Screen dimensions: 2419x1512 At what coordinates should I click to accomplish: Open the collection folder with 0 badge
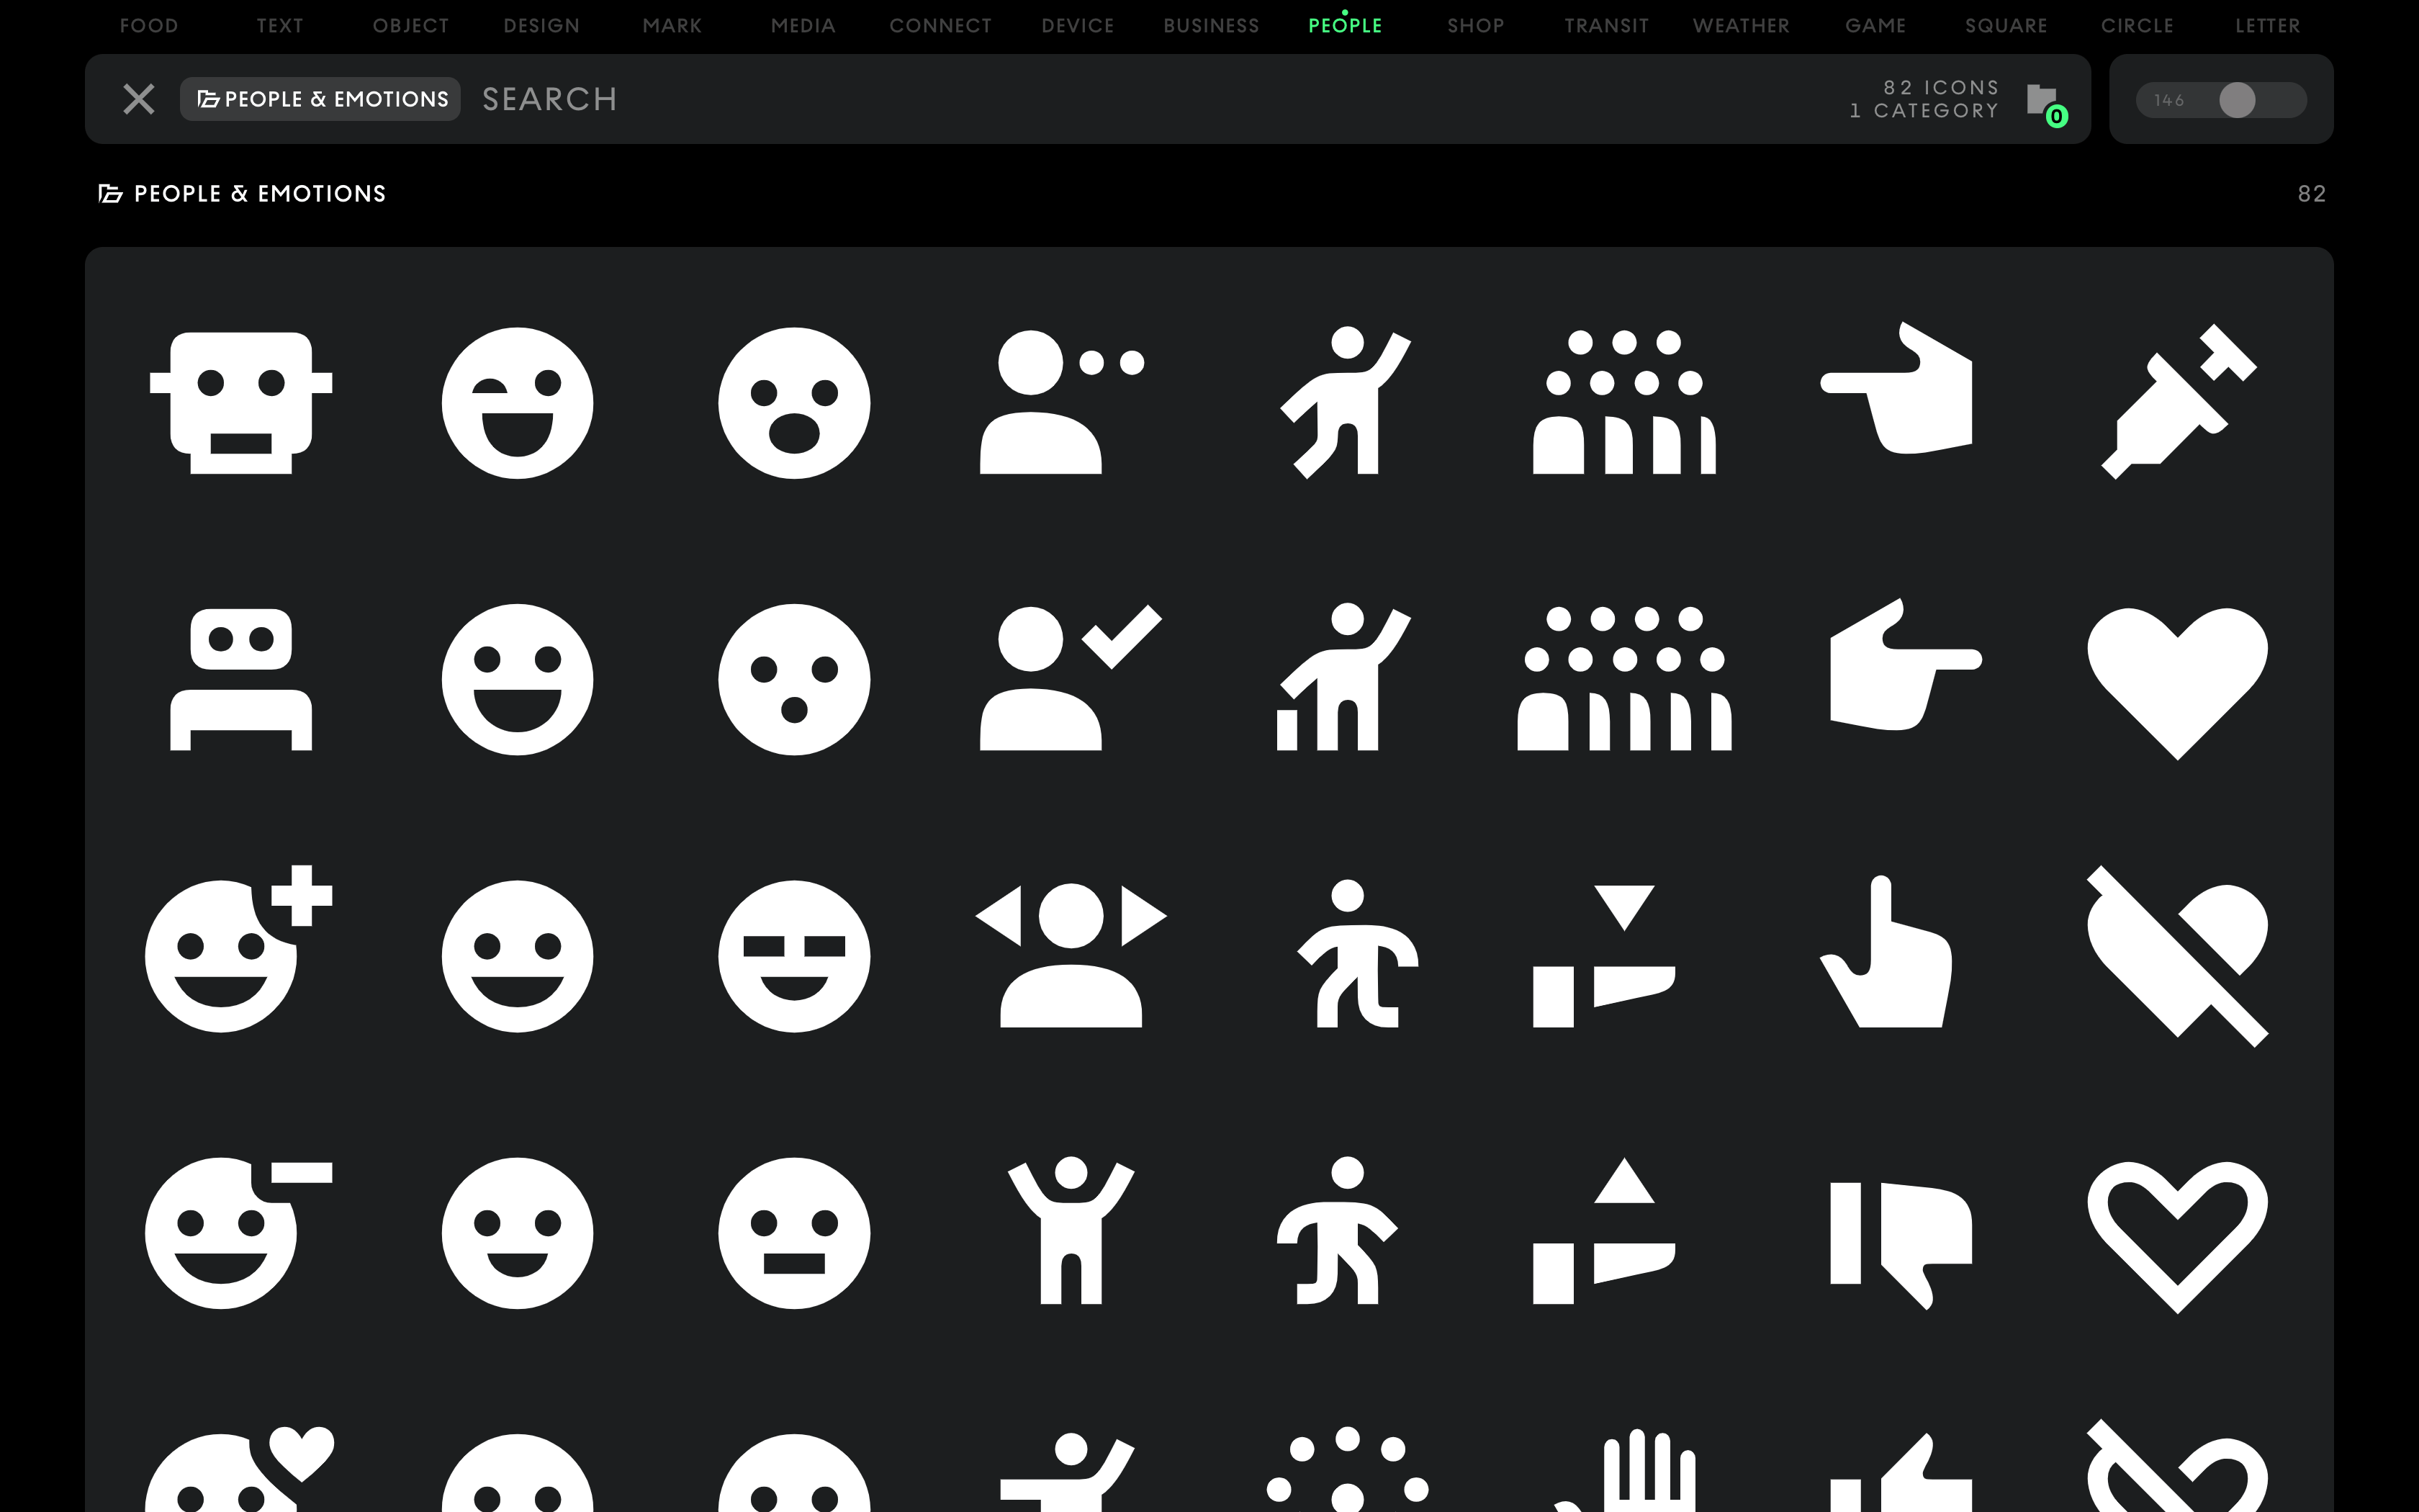(2044, 101)
